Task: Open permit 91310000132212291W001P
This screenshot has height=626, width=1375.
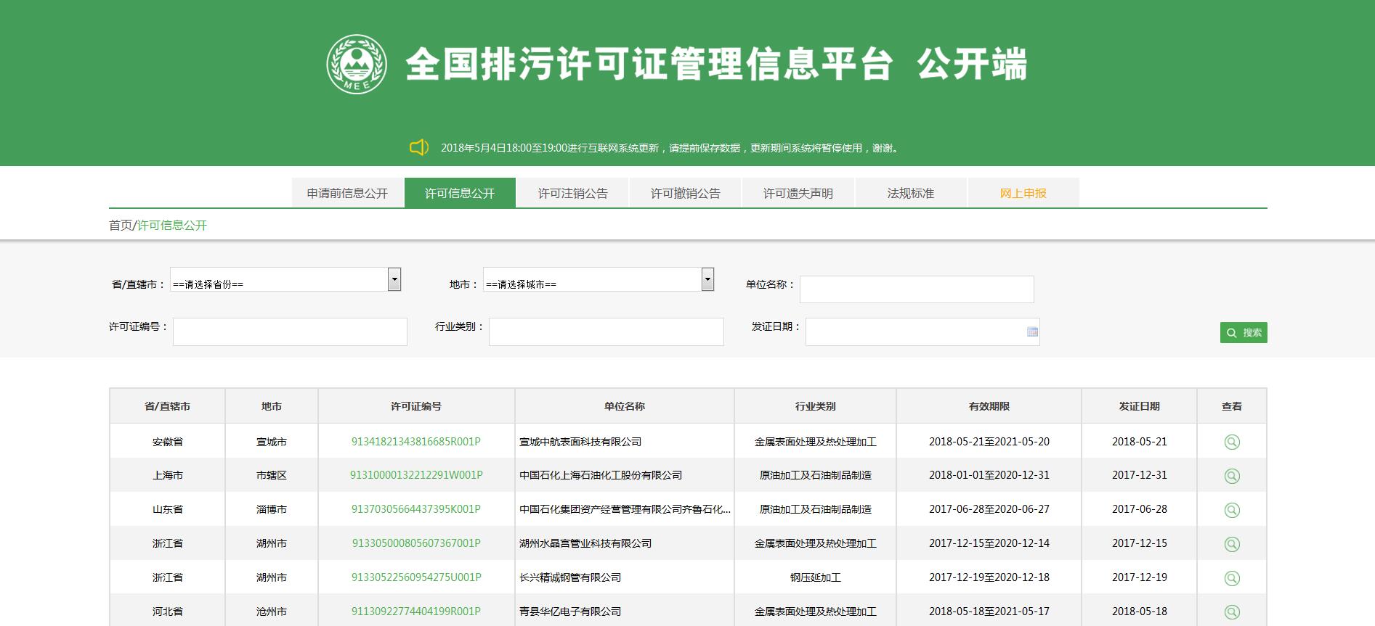Action: click(416, 475)
